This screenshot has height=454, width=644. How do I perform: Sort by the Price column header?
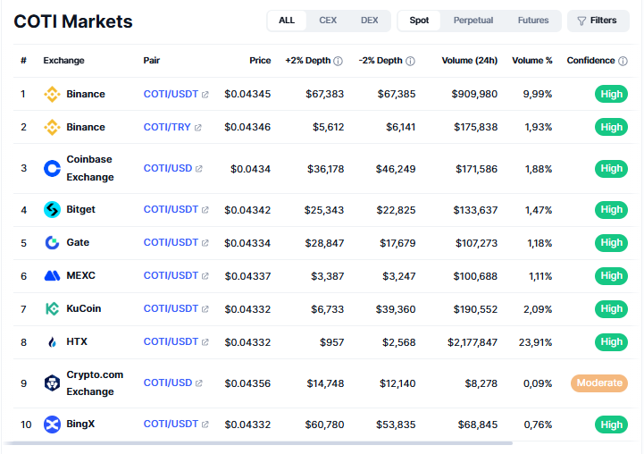tap(260, 61)
